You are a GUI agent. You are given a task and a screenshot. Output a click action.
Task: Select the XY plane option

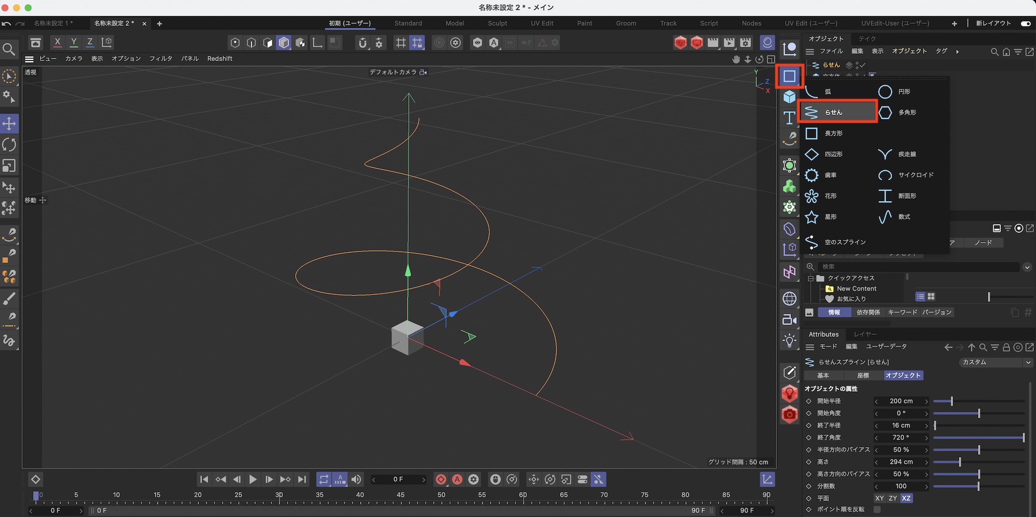879,498
